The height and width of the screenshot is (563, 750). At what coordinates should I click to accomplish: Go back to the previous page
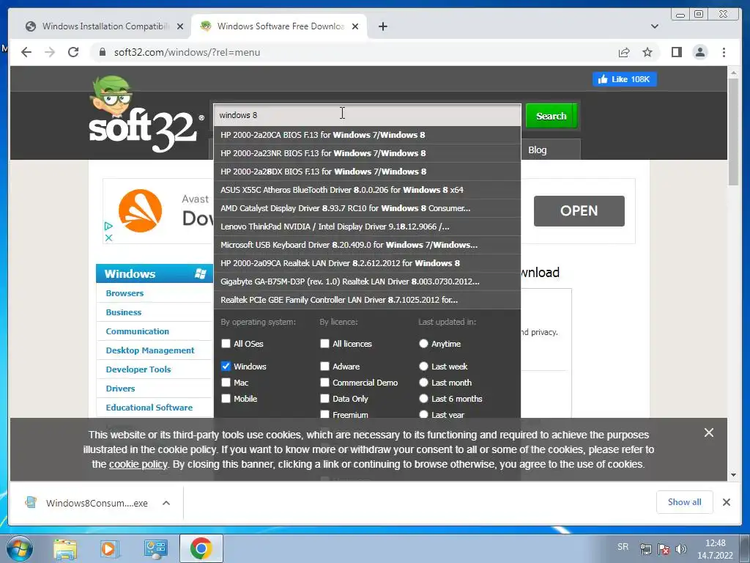[x=26, y=52]
